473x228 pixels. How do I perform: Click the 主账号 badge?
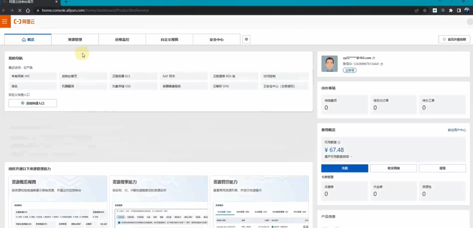click(x=350, y=70)
